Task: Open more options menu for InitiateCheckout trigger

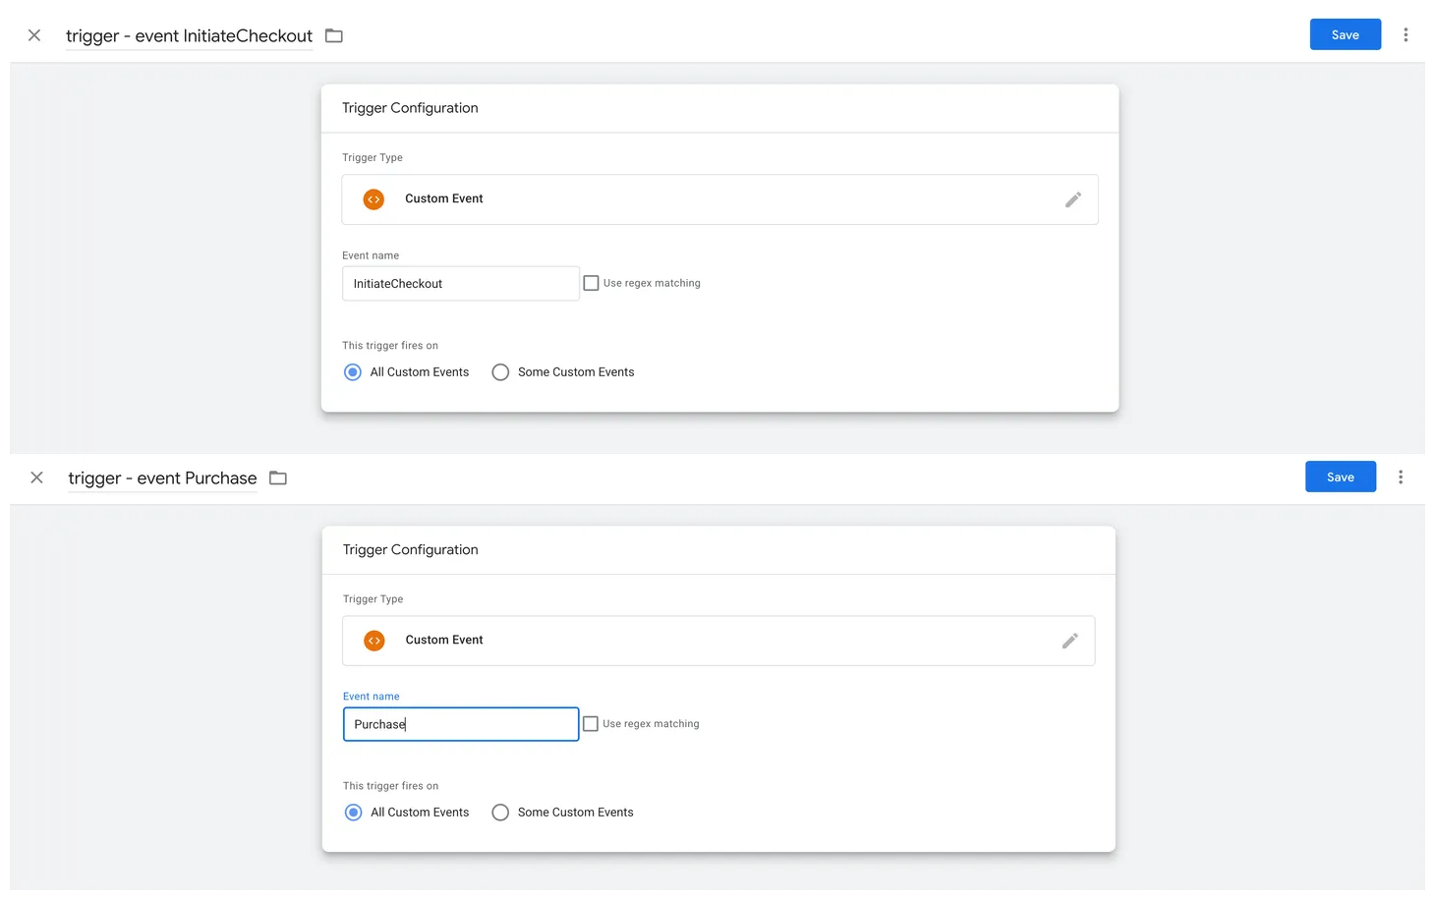Action: pyautogui.click(x=1406, y=34)
